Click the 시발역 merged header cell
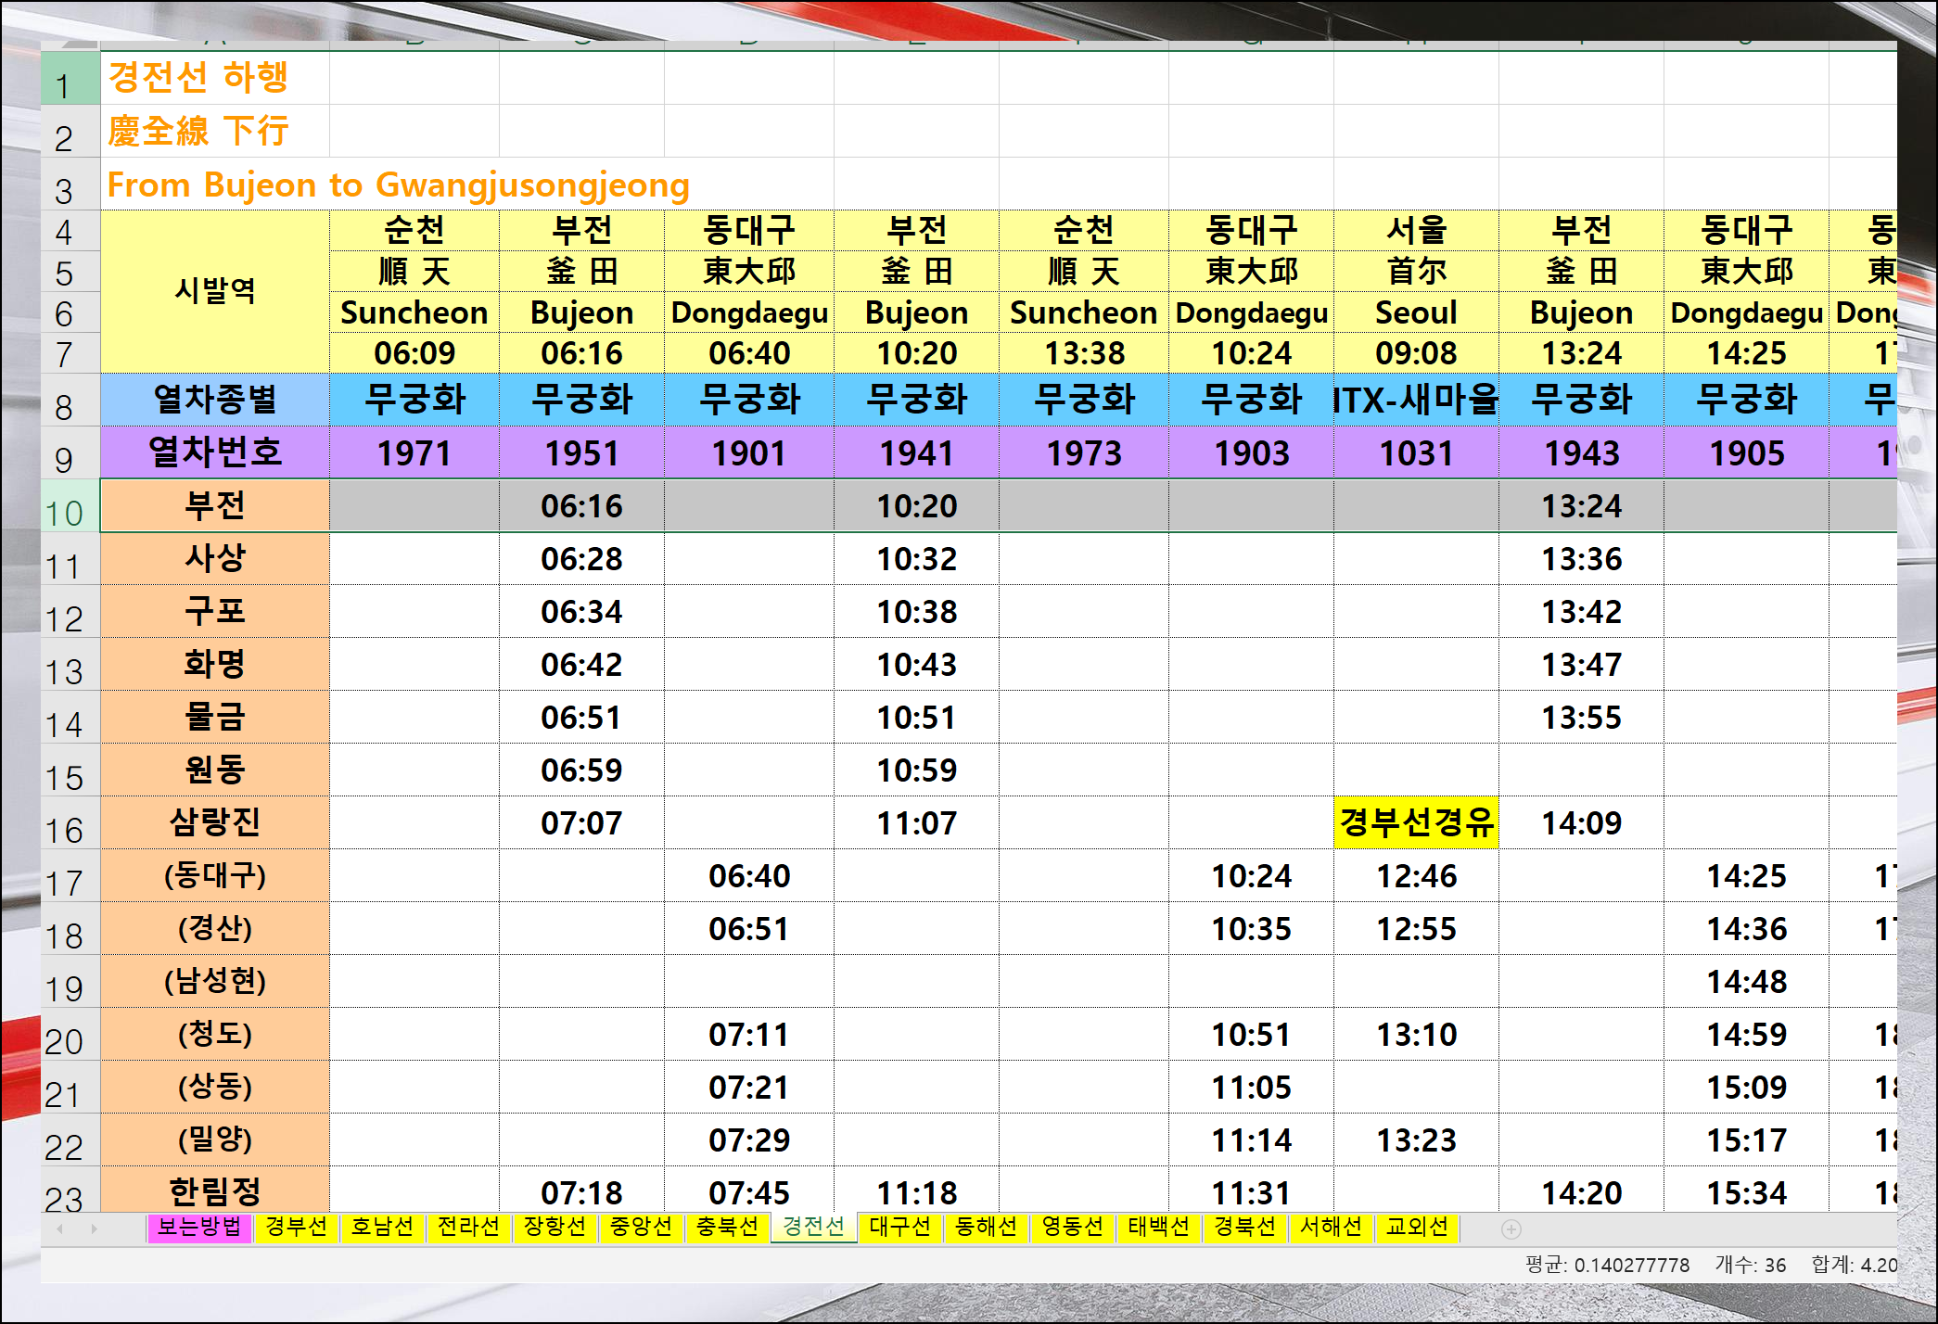This screenshot has width=1938, height=1324. click(x=214, y=291)
